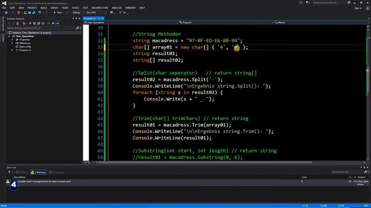371x208 pixels.
Task: Click the New Project toolbar icon
Action: coord(19,13)
